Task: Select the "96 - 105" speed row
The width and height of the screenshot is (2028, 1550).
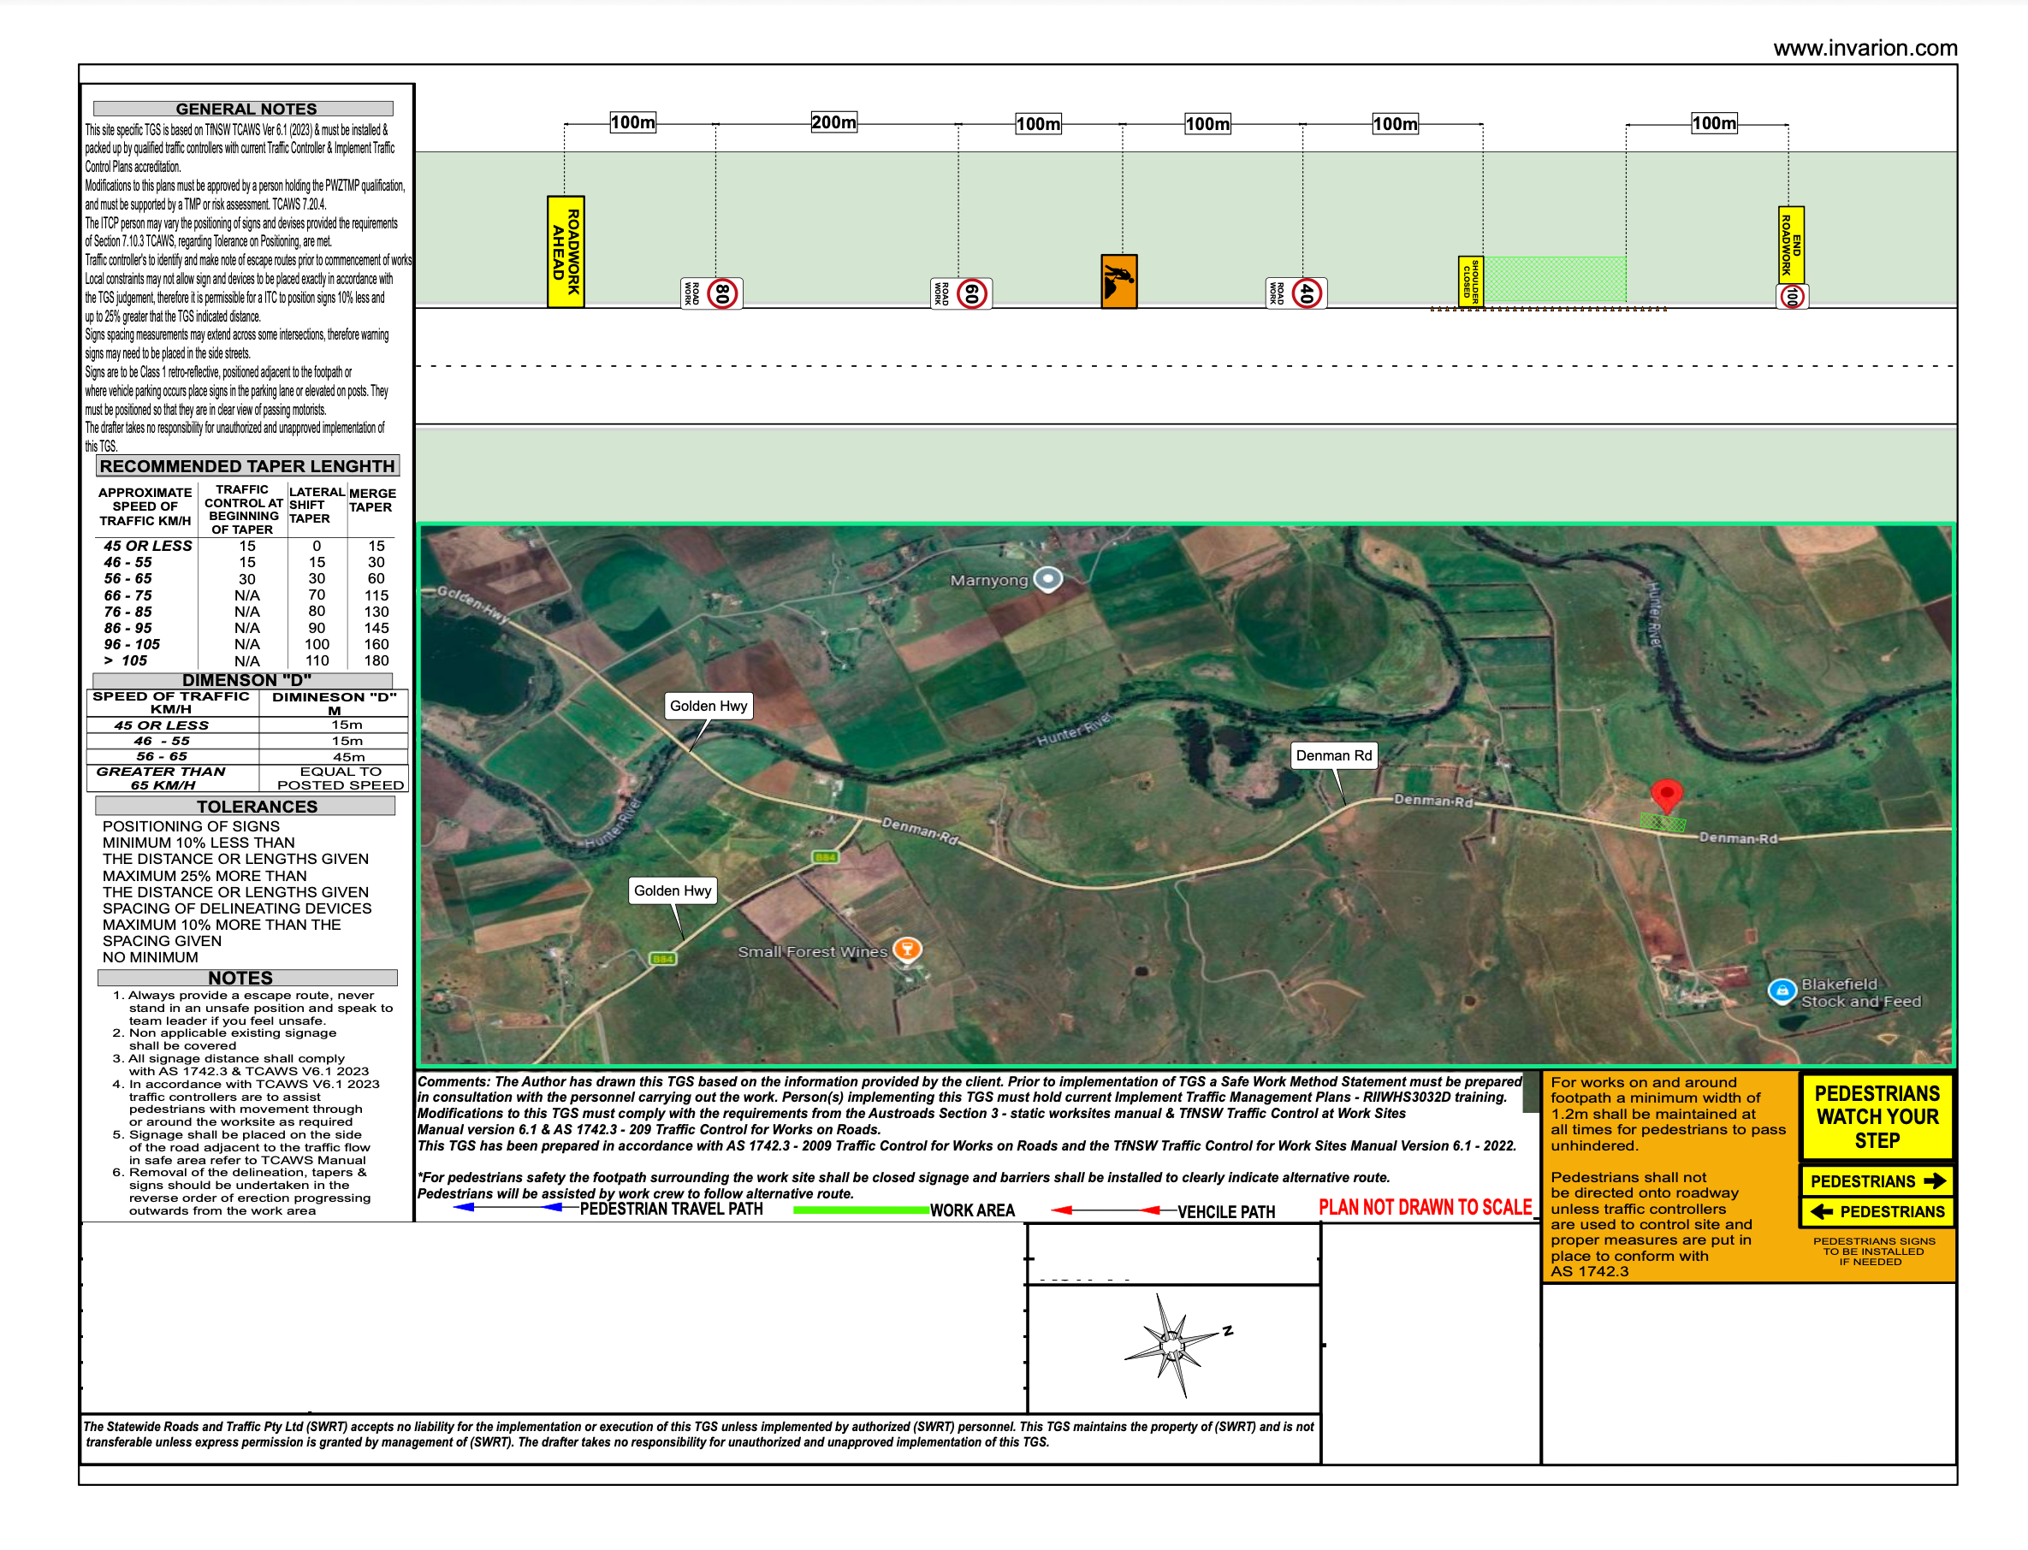Action: 246,644
